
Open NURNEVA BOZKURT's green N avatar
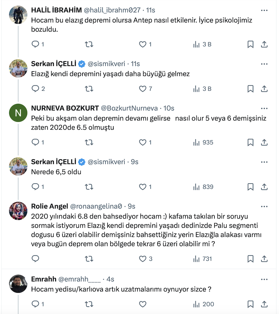tap(18, 113)
